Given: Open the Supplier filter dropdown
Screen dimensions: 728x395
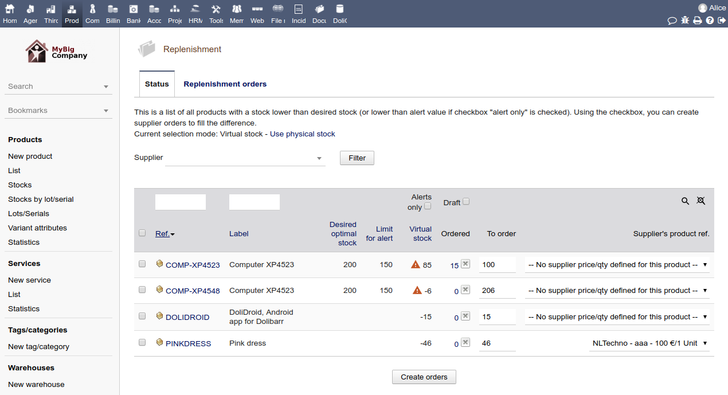Looking at the screenshot, I should pos(245,158).
